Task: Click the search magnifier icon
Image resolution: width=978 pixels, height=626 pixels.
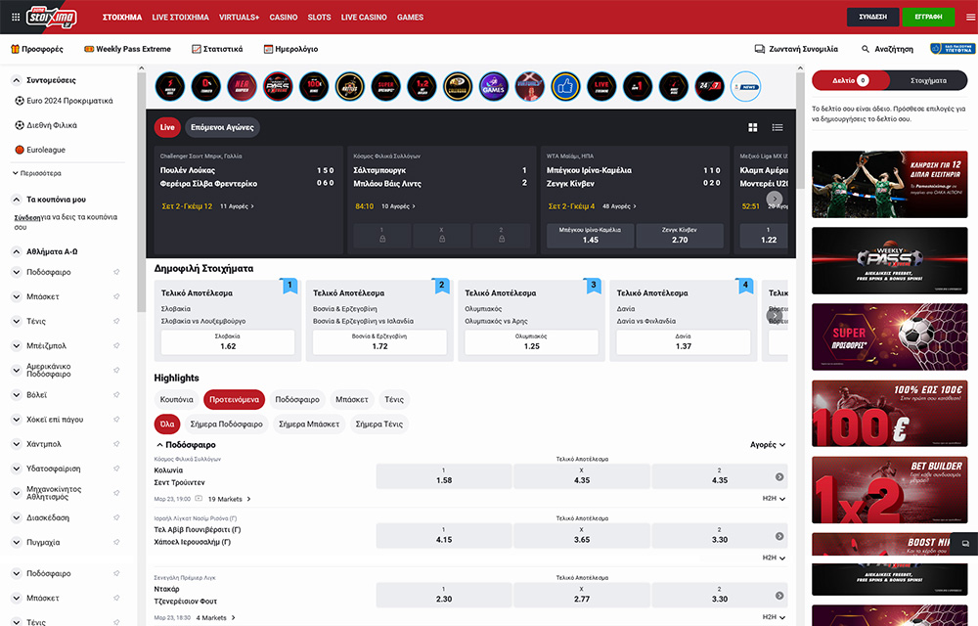Action: point(866,49)
